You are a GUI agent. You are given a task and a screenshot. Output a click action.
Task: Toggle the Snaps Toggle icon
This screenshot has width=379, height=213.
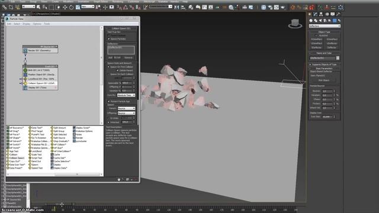(119, 8)
